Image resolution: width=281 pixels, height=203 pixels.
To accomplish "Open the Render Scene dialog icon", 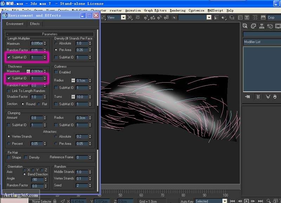I will 263,17.
